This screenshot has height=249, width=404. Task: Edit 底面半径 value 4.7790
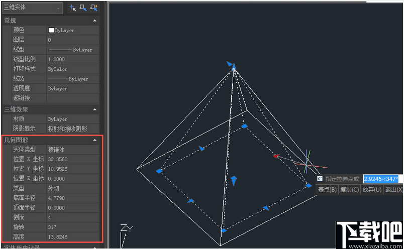tap(73, 198)
